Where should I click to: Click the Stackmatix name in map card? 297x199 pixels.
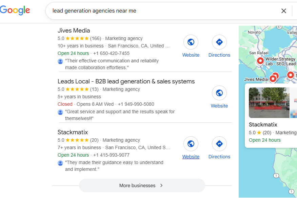[x=263, y=124]
